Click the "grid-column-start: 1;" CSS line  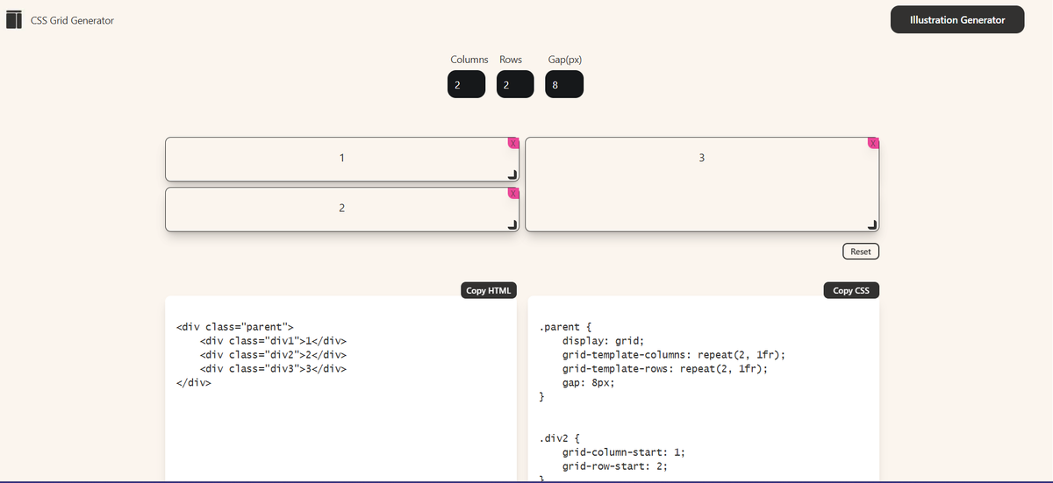[624, 452]
